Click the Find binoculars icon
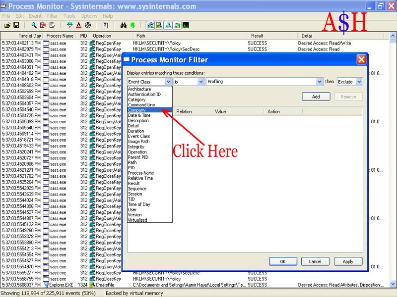This screenshot has width=397, height=297. pyautogui.click(x=123, y=25)
